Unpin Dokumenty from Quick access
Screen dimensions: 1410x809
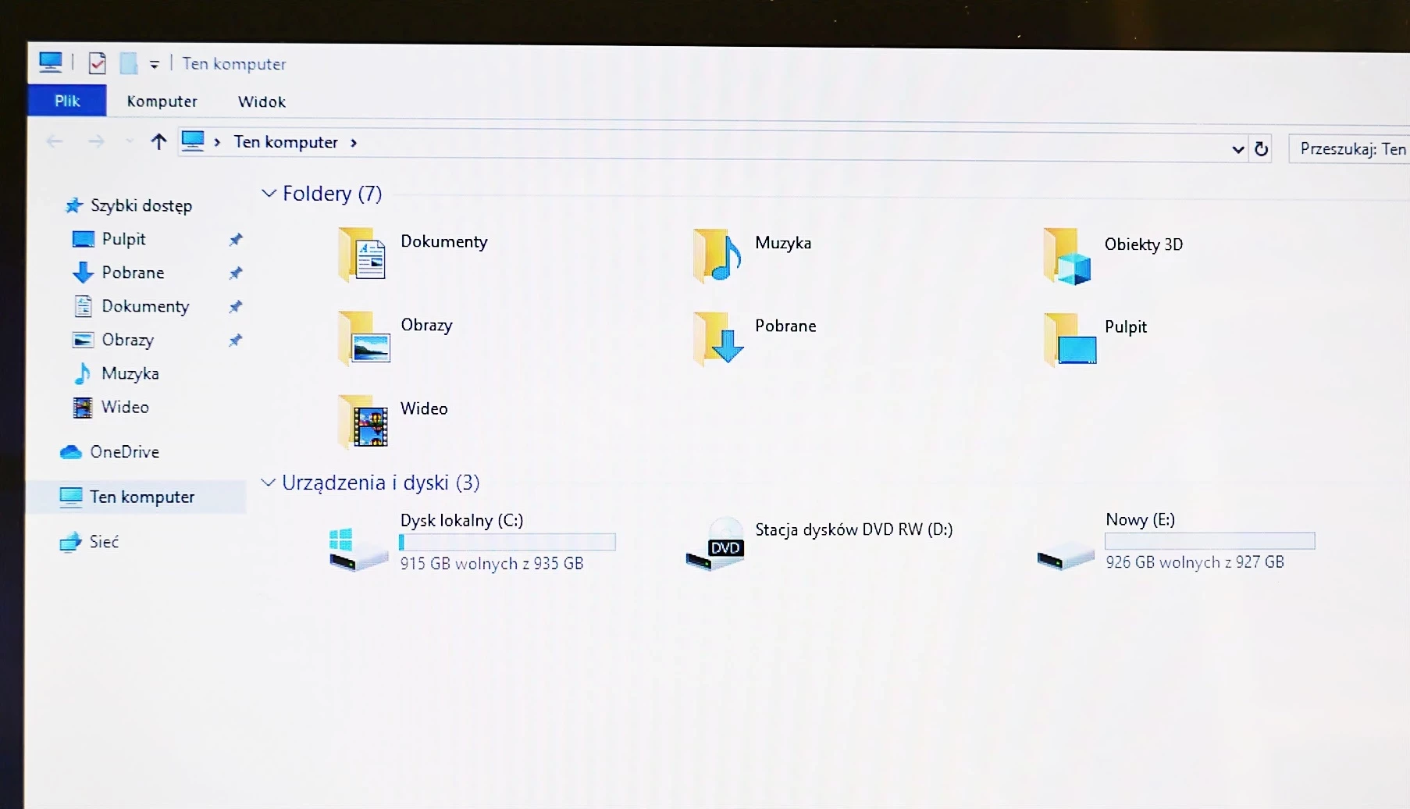(x=235, y=306)
